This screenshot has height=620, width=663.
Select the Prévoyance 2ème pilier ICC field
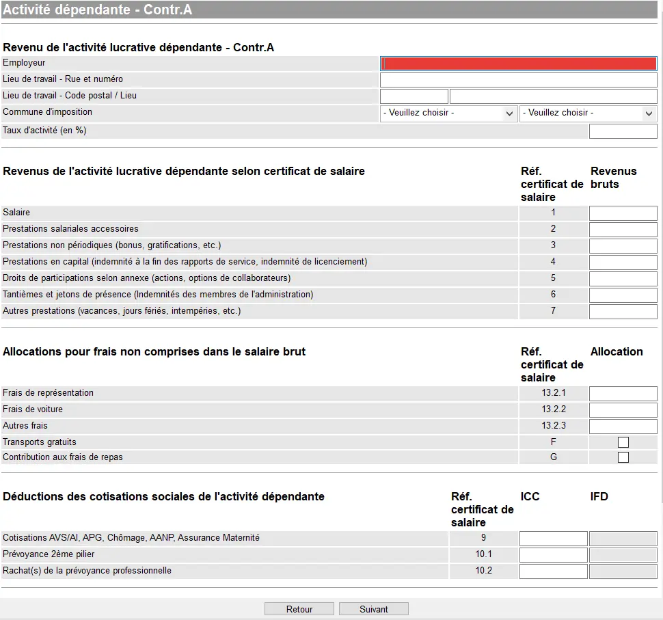[553, 555]
